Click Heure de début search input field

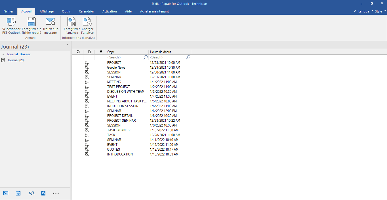click(167, 57)
